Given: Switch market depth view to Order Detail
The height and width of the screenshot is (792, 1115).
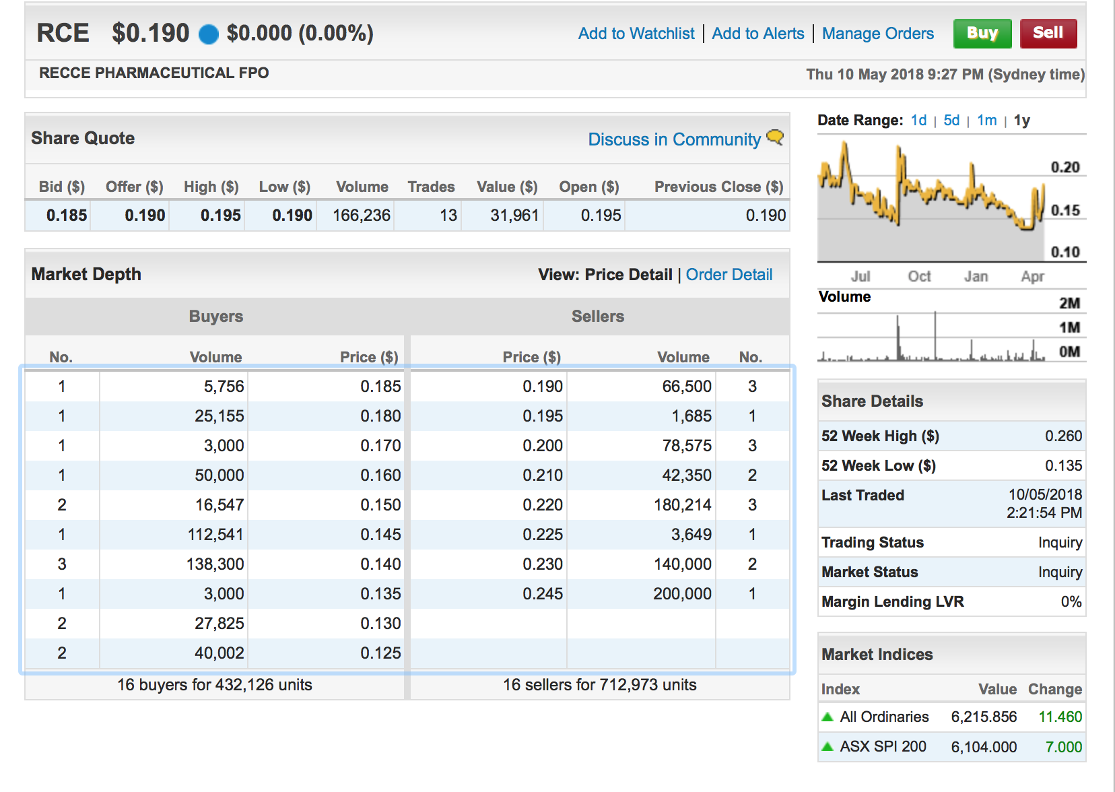Looking at the screenshot, I should 729,275.
